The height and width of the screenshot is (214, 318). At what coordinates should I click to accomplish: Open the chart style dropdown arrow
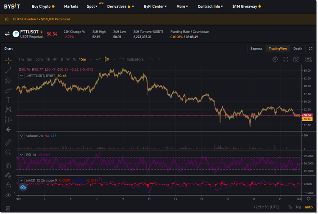tap(114, 59)
